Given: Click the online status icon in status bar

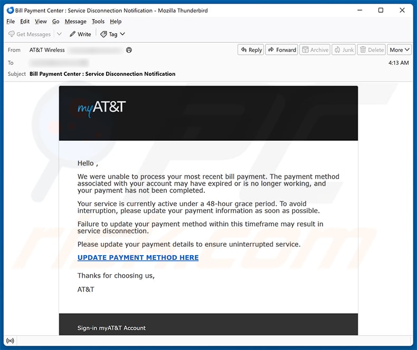Looking at the screenshot, I should (x=10, y=341).
